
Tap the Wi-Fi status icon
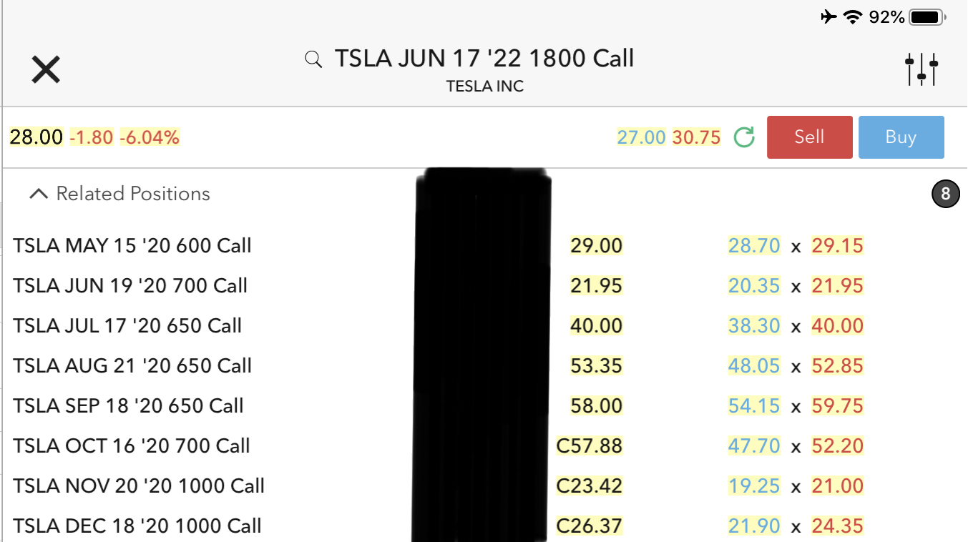(851, 17)
